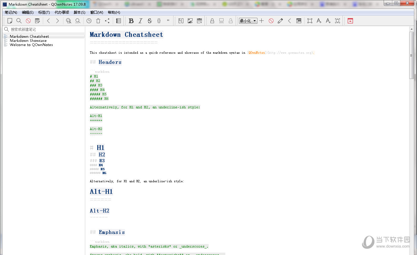Click the find-in-note magnifier with page icon
The image size is (417, 255).
pyautogui.click(x=69, y=21)
